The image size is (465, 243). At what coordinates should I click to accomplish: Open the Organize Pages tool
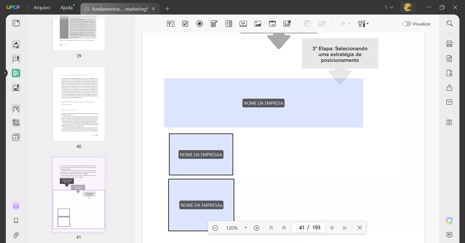16,109
